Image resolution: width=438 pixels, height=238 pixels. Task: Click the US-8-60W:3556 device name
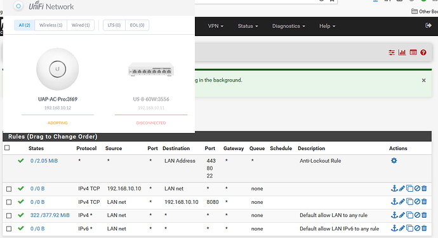pyautogui.click(x=151, y=99)
